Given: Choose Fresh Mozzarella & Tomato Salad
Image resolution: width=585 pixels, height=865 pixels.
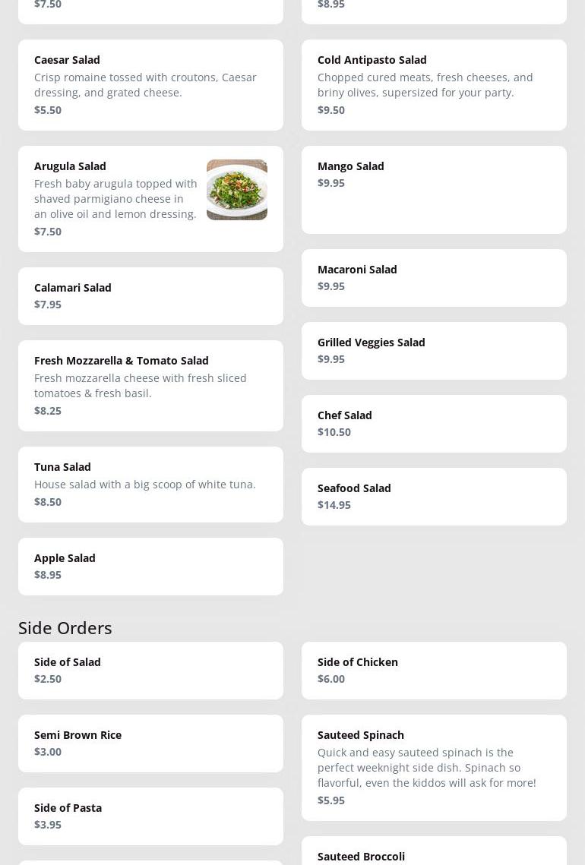Looking at the screenshot, I should [x=150, y=385].
